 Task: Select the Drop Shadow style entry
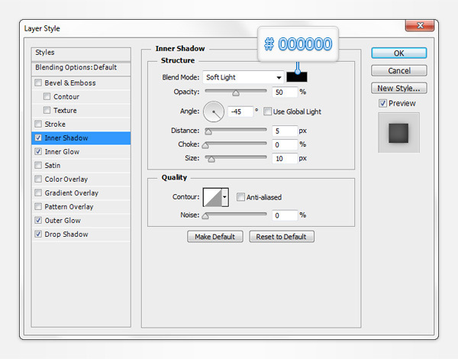coord(66,234)
